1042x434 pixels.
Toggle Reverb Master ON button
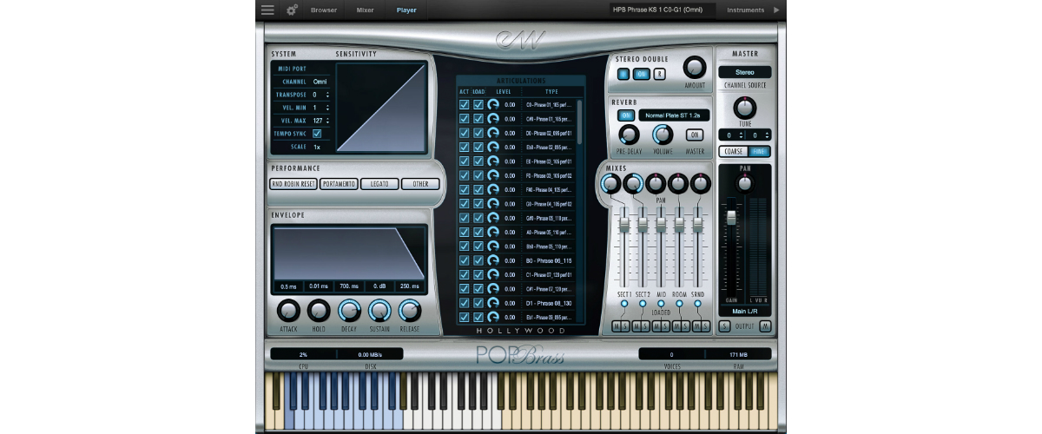694,135
